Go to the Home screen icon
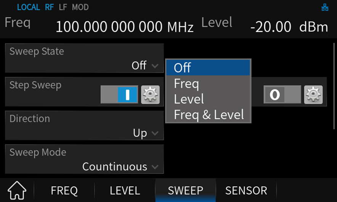 point(17,190)
